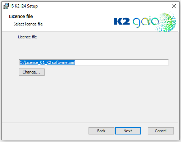Click the installer icon in the title bar
Screen dimensions: 181x142
pyautogui.click(x=6, y=6)
